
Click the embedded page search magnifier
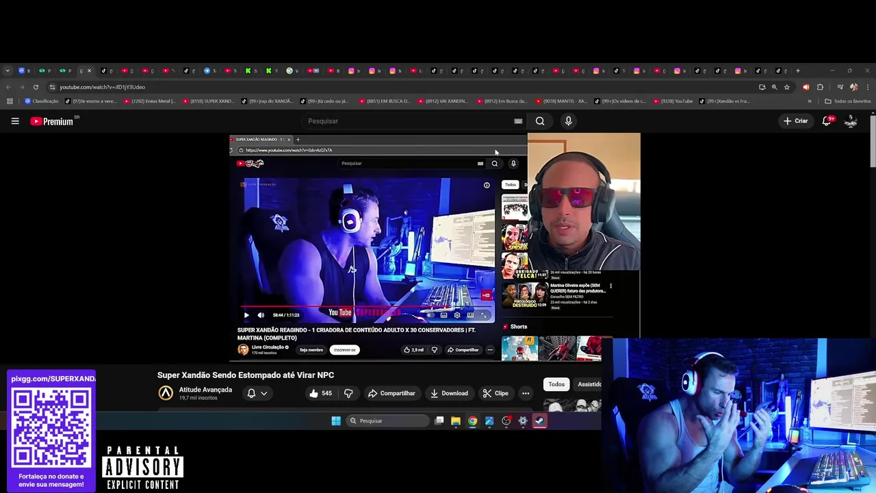point(494,164)
